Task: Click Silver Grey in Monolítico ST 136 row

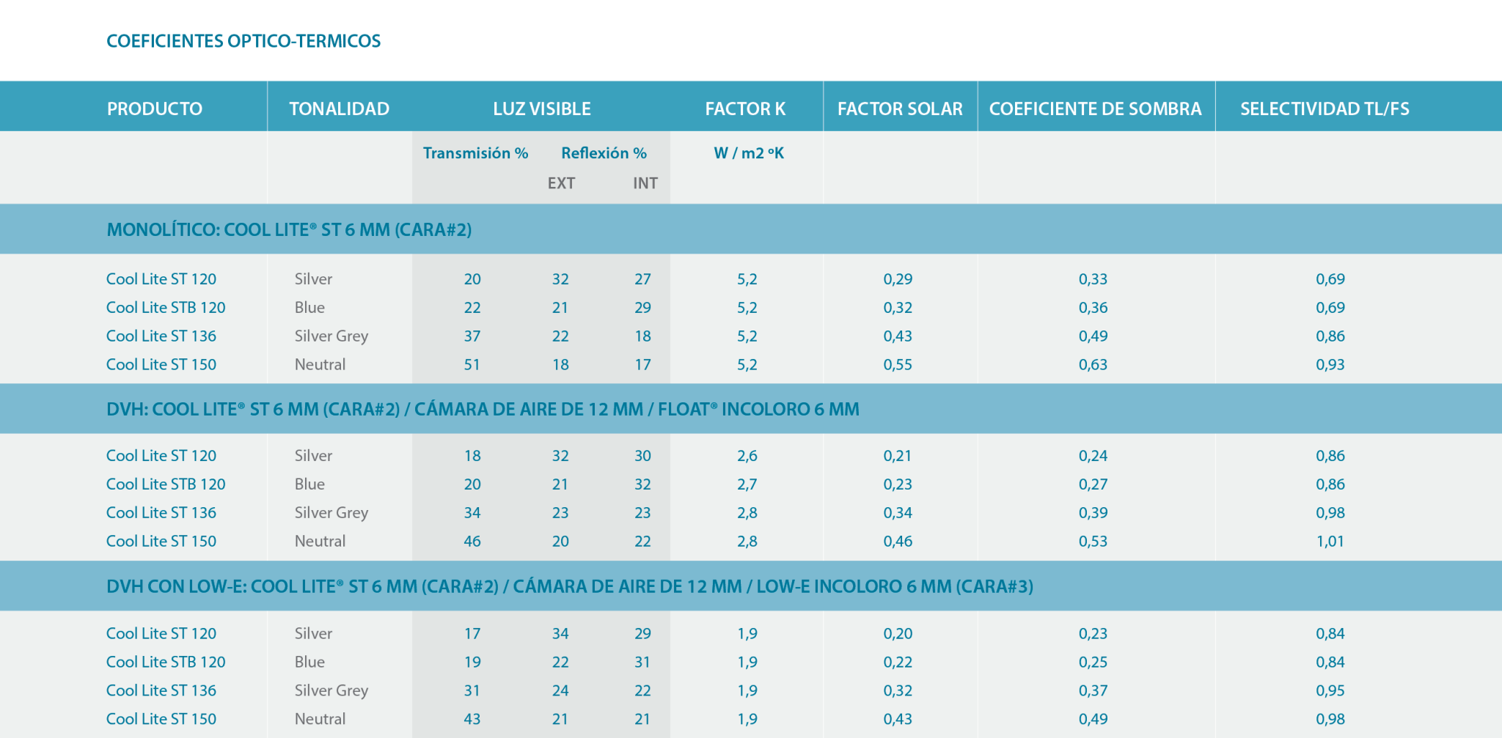Action: (331, 336)
